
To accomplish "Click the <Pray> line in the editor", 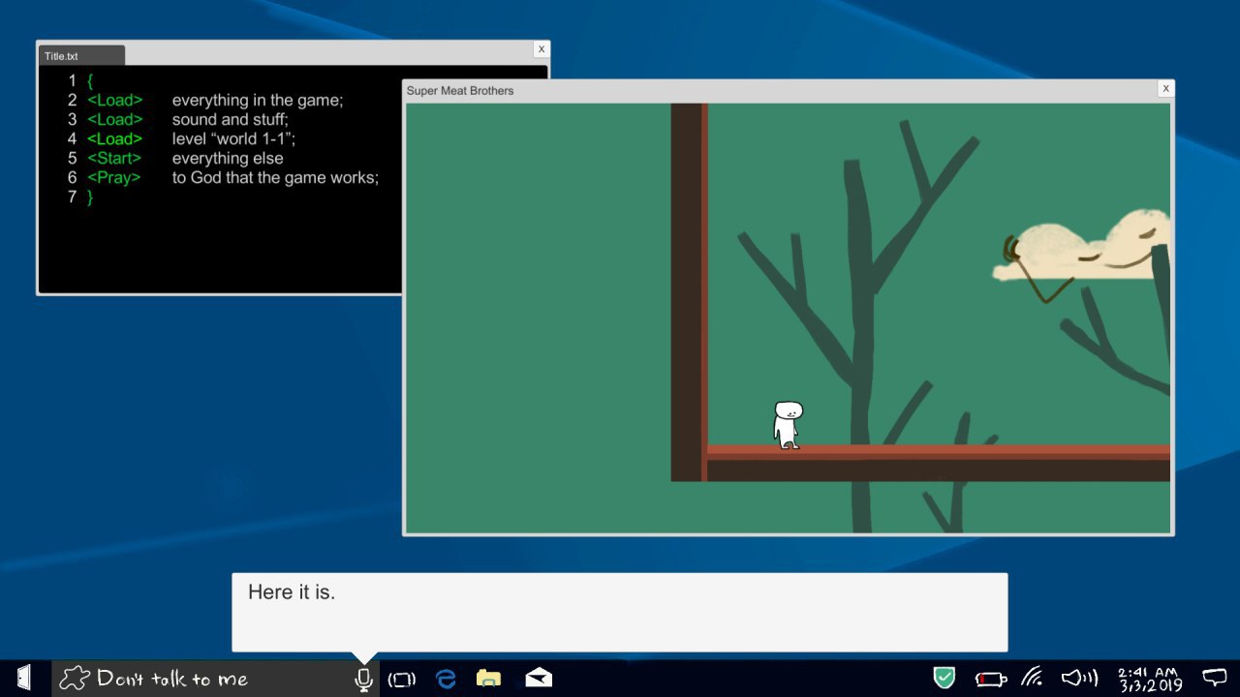I will [232, 178].
